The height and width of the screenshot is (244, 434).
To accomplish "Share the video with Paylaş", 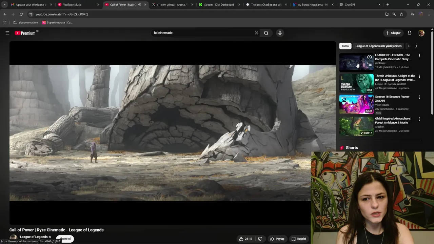I will [x=277, y=239].
